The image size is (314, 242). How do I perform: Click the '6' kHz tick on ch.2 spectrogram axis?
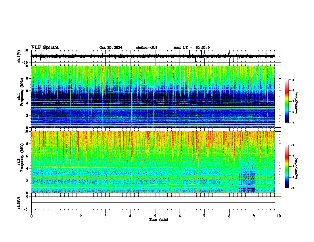coord(27,156)
